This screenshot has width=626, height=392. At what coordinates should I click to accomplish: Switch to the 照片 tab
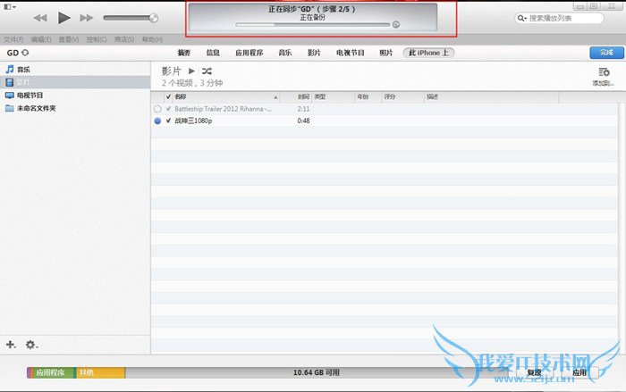(x=385, y=53)
